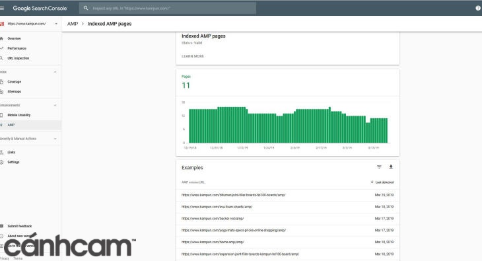Click the Mar 18, 2019 date cell

(384, 207)
